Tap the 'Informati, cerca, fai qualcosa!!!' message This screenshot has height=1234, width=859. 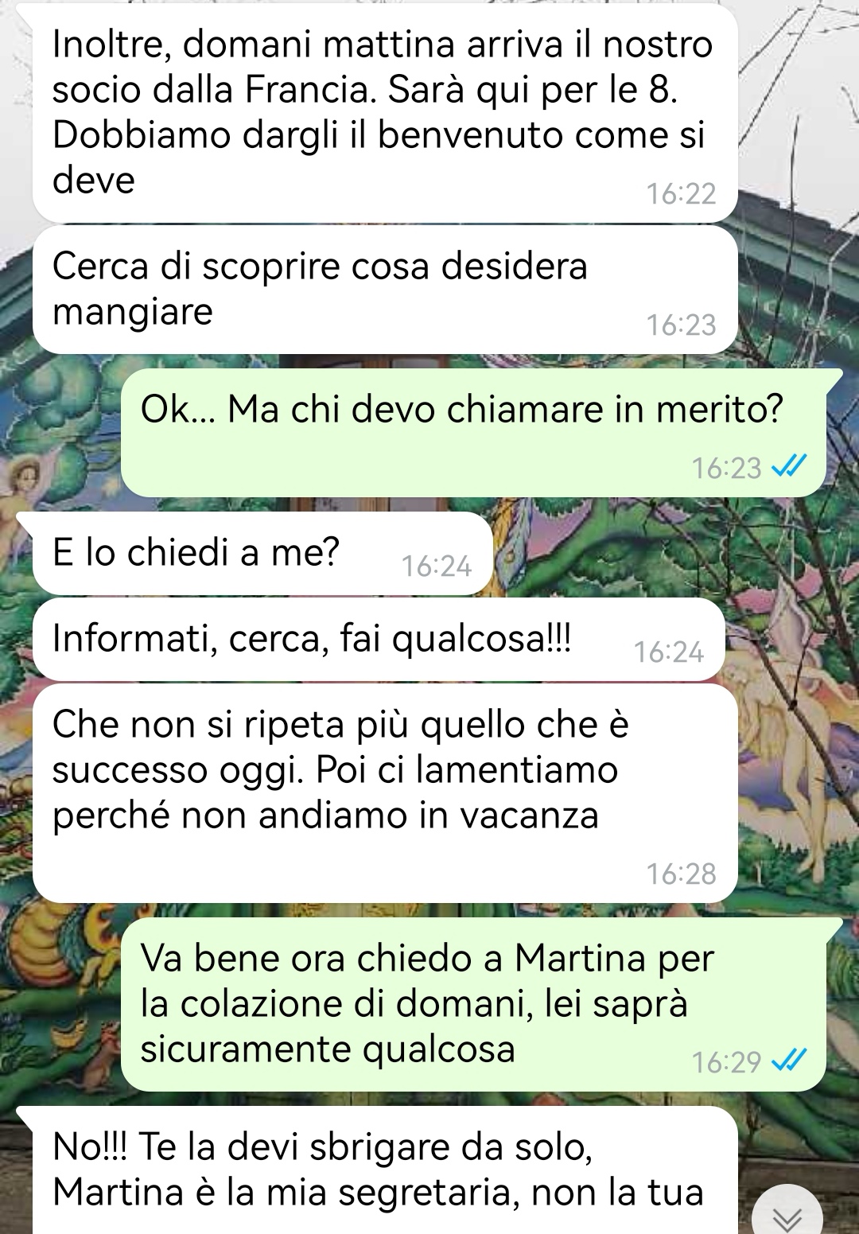[x=379, y=639]
